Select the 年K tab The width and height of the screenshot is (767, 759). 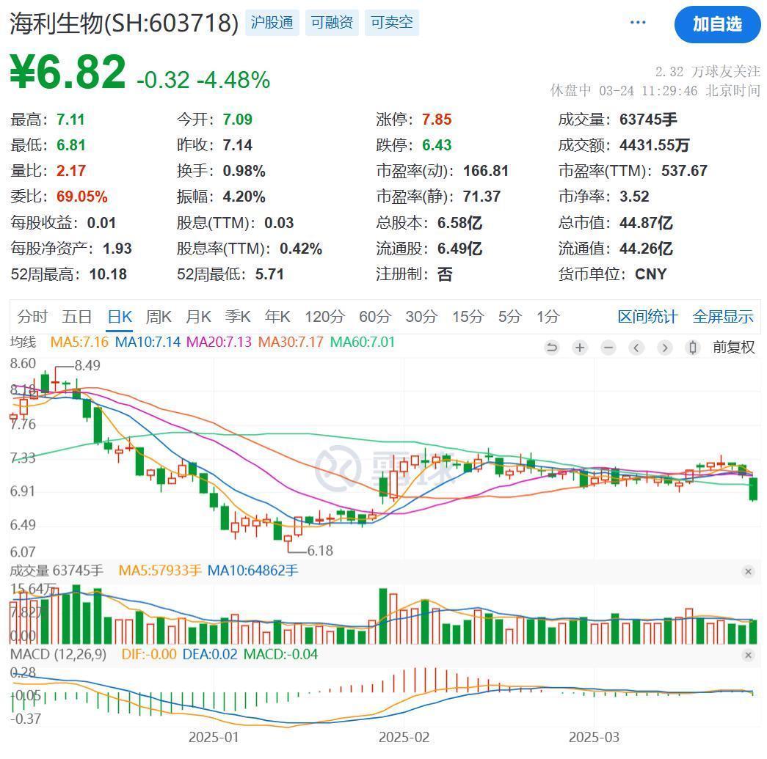click(277, 317)
